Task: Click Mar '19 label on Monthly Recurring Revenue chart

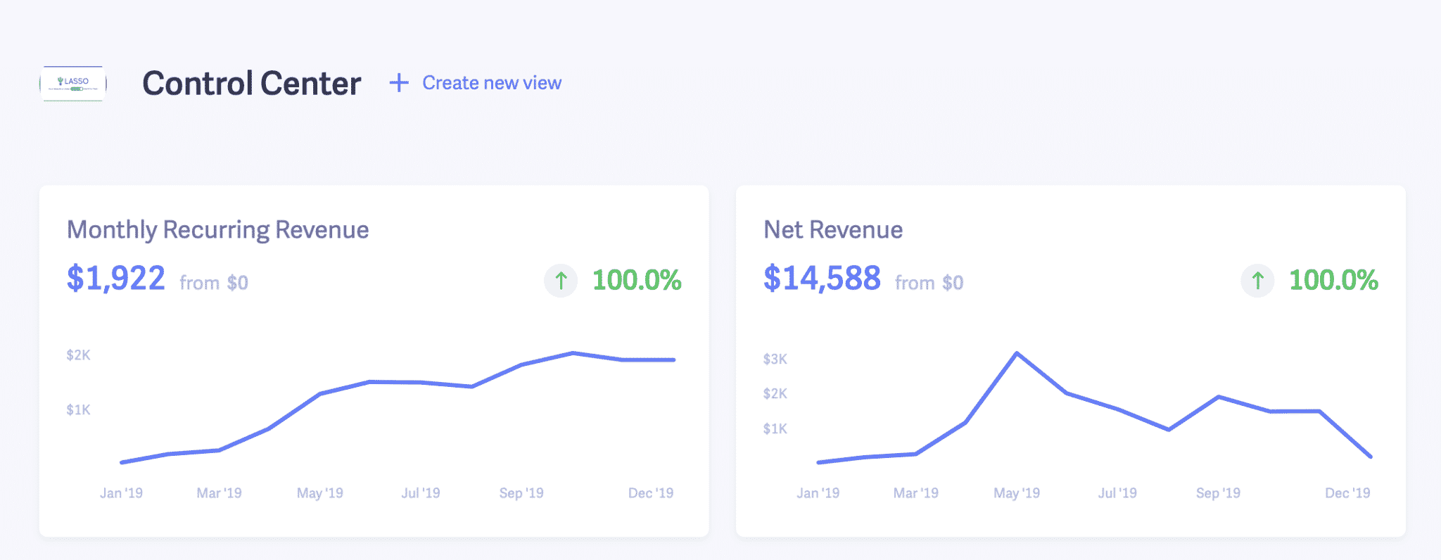Action: coord(219,493)
